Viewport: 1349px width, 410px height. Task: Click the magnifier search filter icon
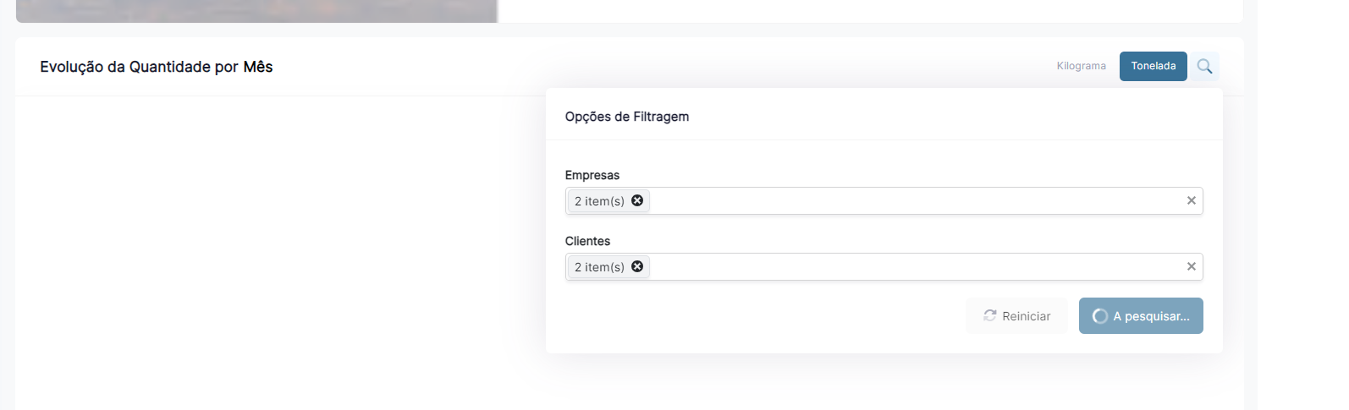coord(1204,66)
